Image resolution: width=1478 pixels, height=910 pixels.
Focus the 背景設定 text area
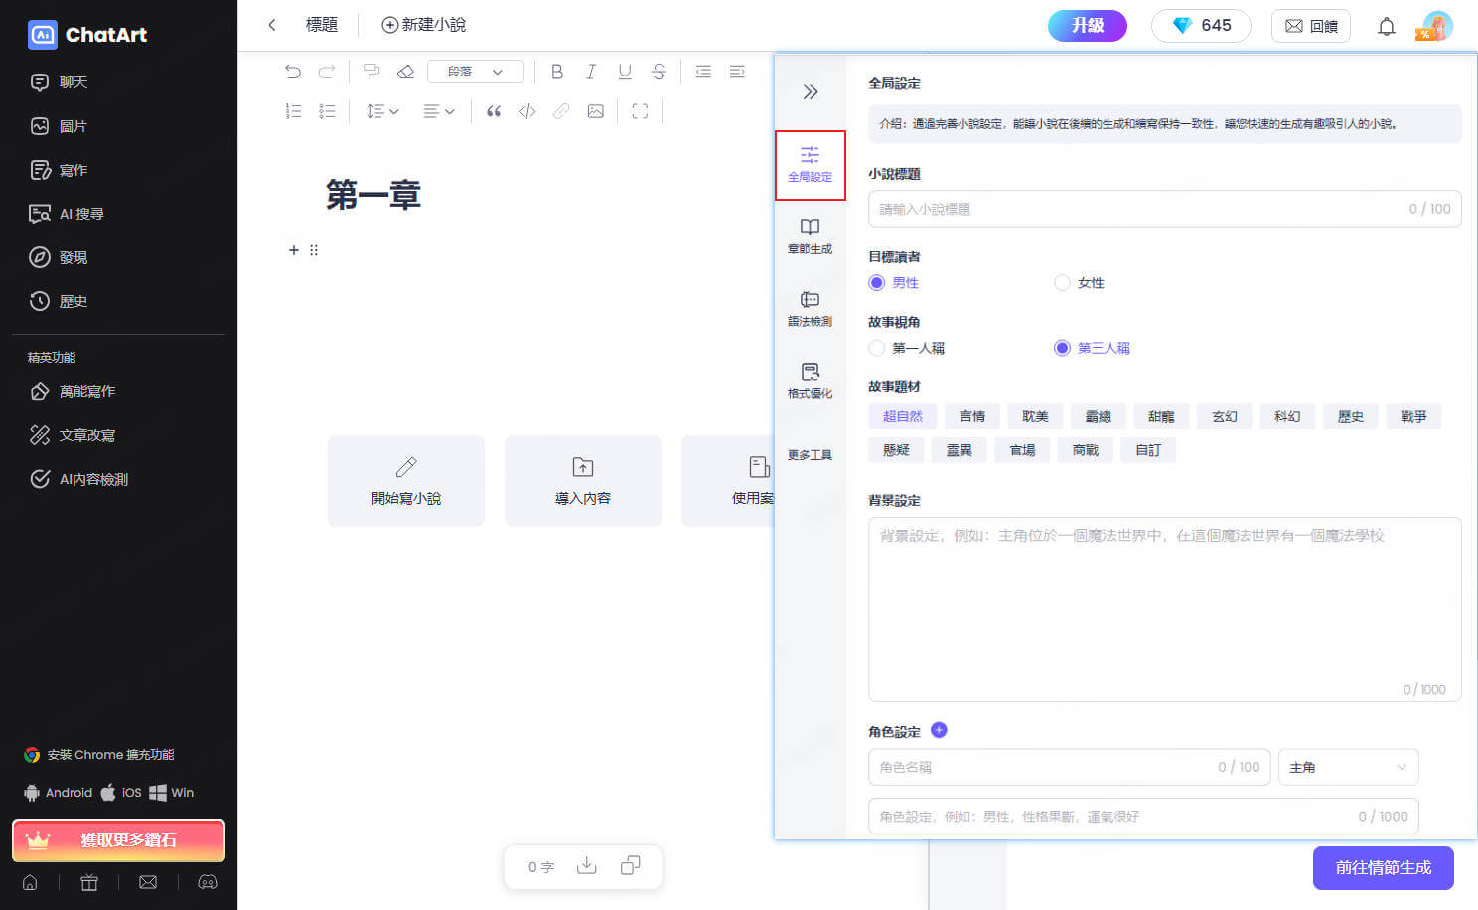coord(1165,610)
